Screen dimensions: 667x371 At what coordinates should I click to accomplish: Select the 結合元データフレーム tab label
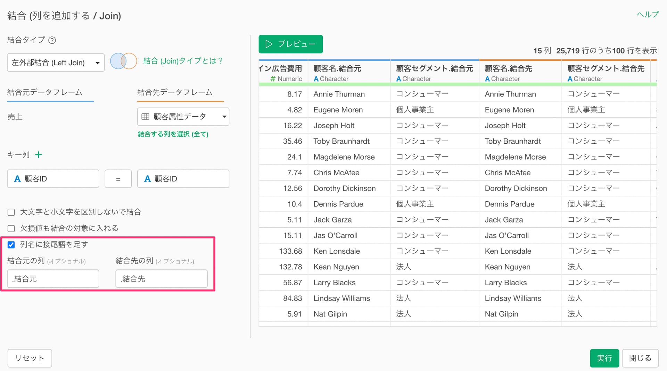pyautogui.click(x=45, y=92)
